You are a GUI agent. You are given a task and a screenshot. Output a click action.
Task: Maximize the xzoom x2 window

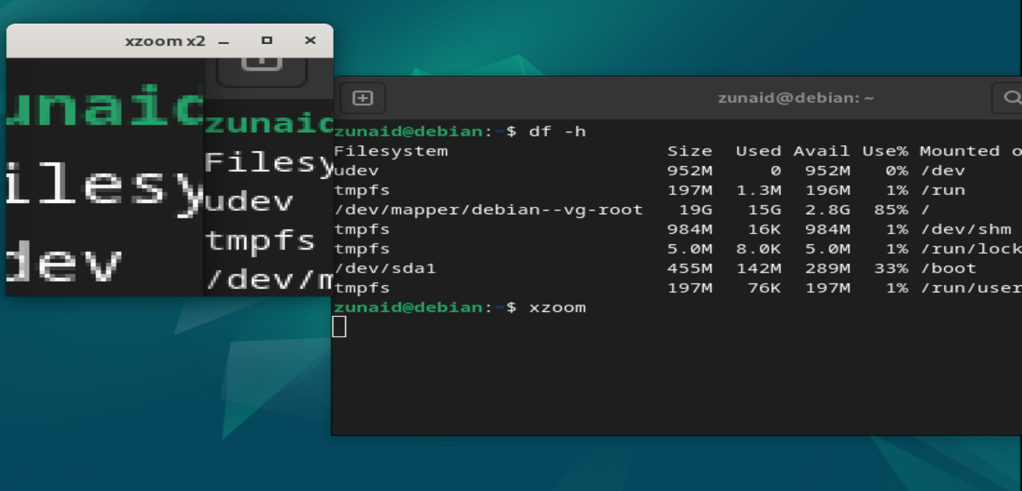point(267,40)
